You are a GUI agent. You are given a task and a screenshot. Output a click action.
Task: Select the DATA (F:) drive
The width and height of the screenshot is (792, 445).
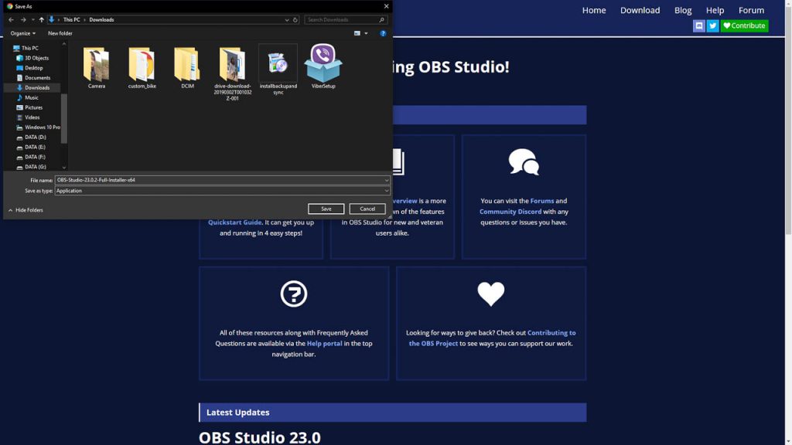31,157
